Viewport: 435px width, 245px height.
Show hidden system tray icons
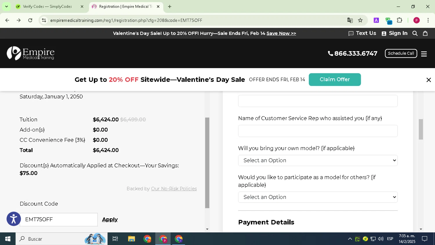coord(350,239)
